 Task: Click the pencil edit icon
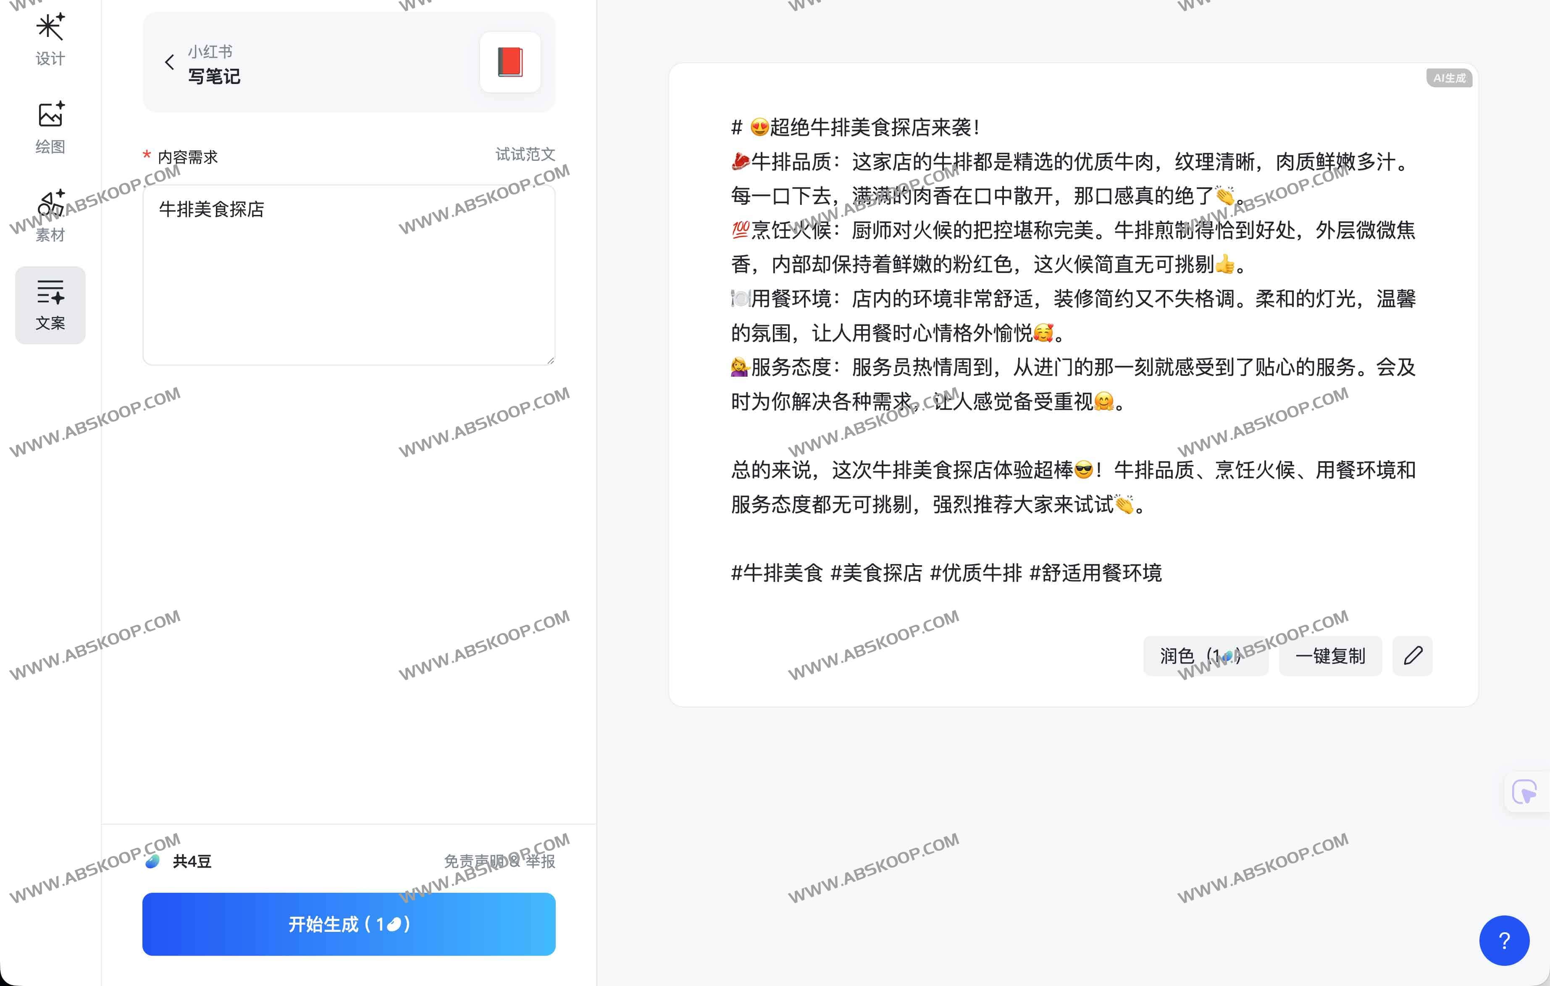[x=1412, y=656]
